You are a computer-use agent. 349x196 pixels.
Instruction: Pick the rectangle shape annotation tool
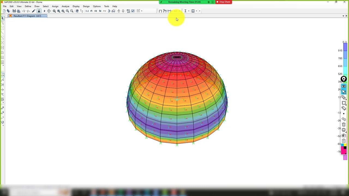tap(344, 103)
